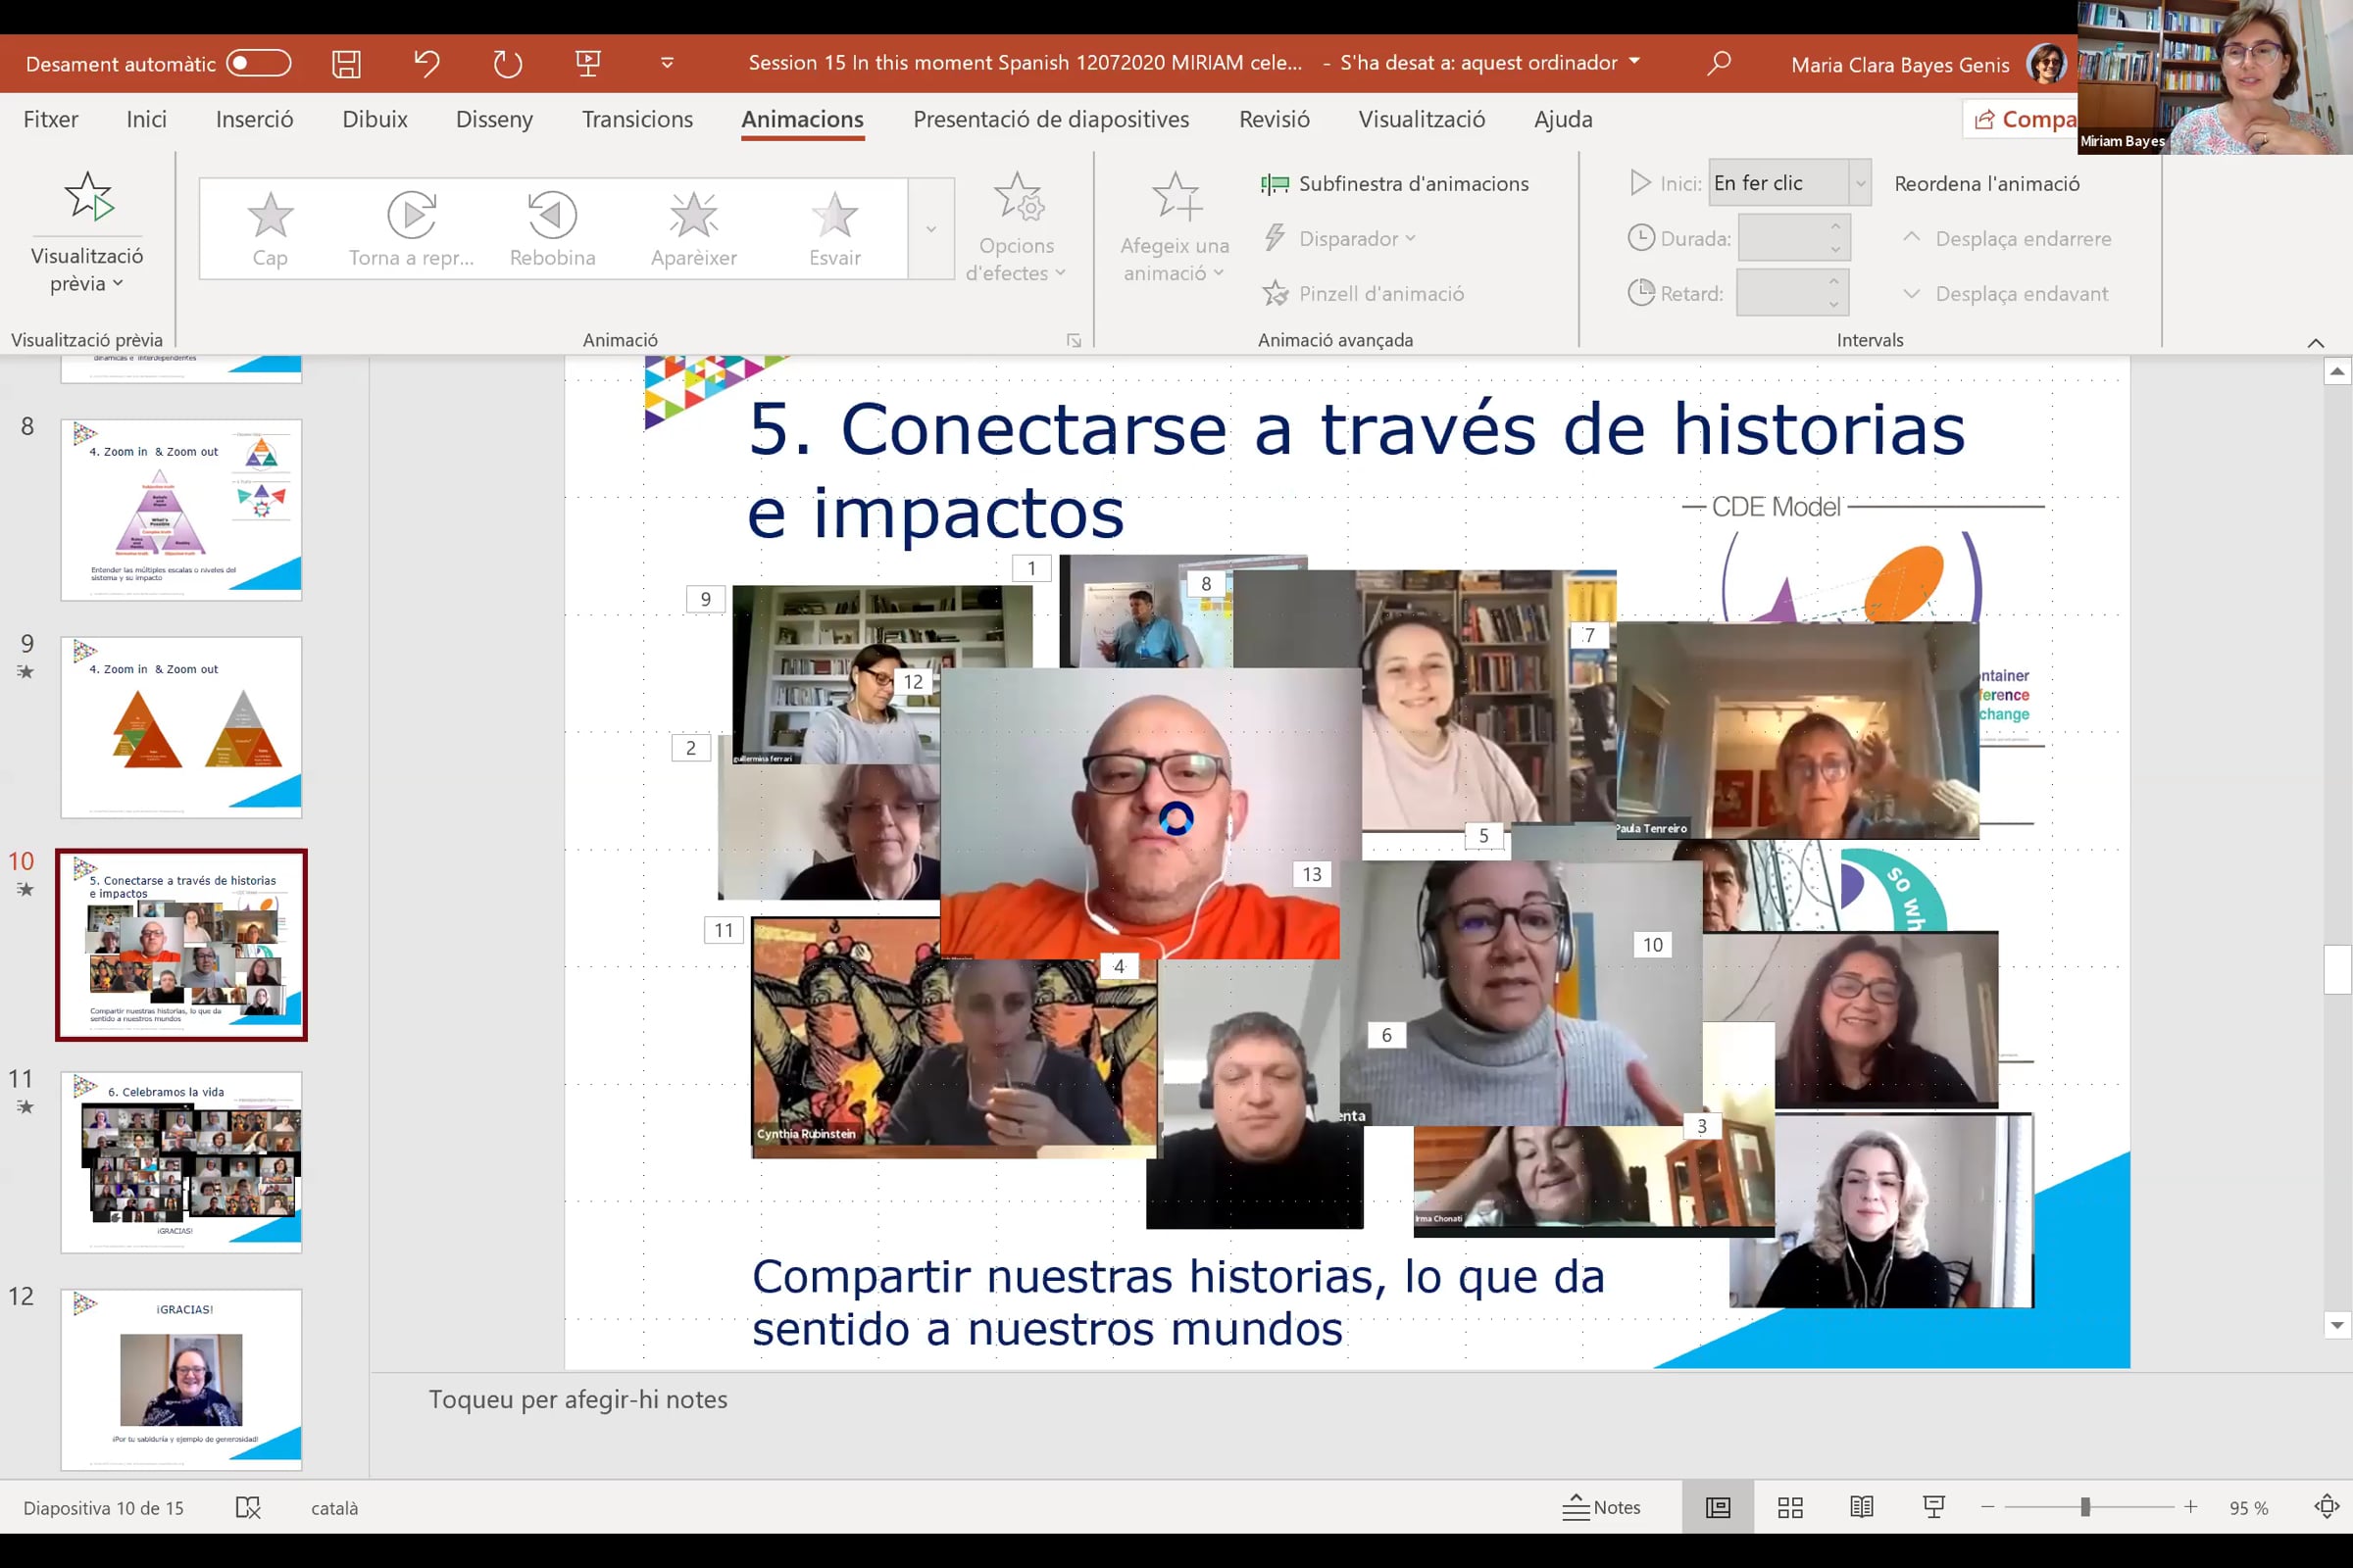This screenshot has width=2353, height=1568.
Task: Undo the last action
Action: click(x=427, y=64)
